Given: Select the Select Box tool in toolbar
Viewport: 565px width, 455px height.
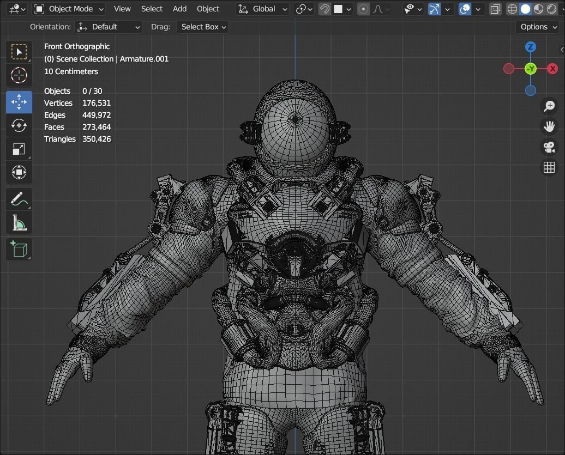Looking at the screenshot, I should pos(19,52).
